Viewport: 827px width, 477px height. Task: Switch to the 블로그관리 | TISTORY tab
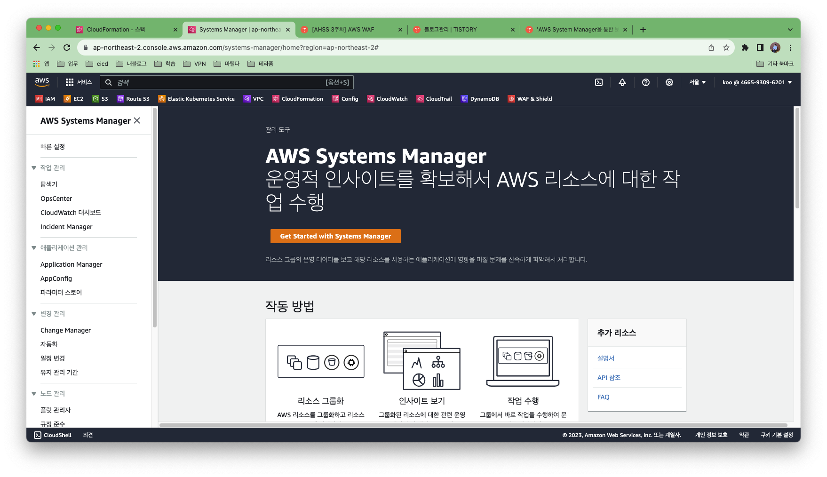coord(464,30)
